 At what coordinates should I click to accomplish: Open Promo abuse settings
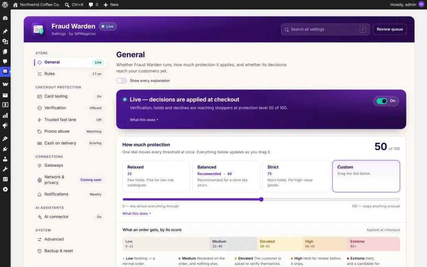pos(70,131)
